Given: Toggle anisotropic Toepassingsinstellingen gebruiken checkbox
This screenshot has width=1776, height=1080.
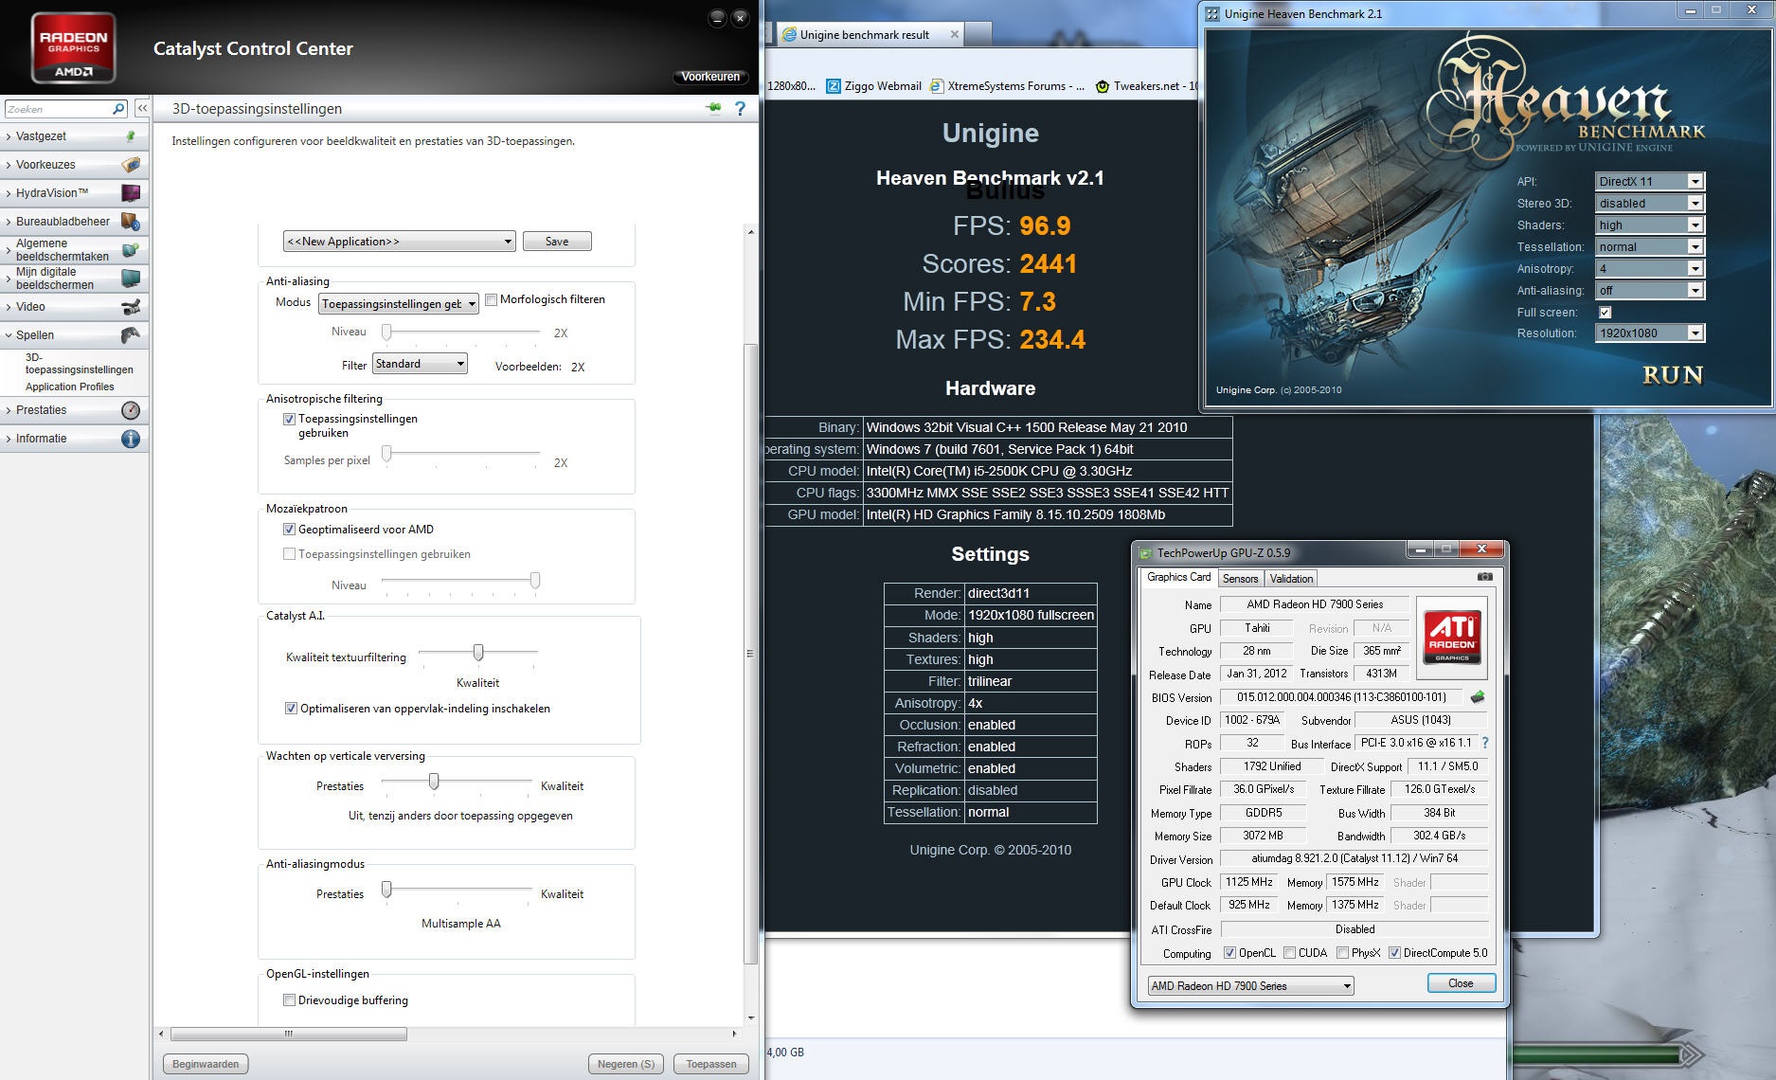Looking at the screenshot, I should tap(290, 419).
